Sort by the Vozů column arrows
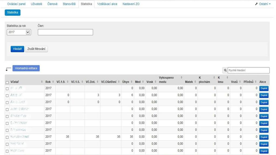Viewport: 276px width, 155px height. (240, 82)
